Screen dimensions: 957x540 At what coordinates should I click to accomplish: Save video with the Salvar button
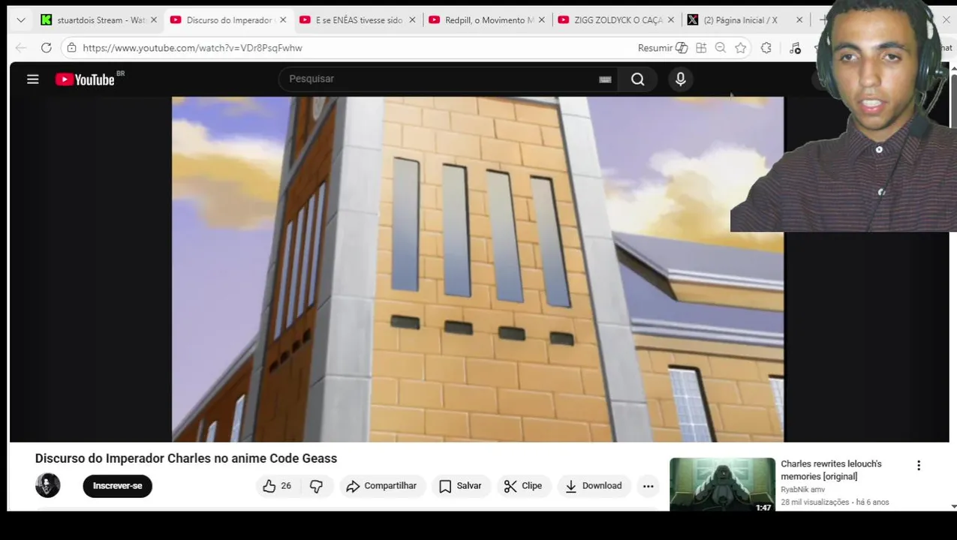(x=461, y=486)
